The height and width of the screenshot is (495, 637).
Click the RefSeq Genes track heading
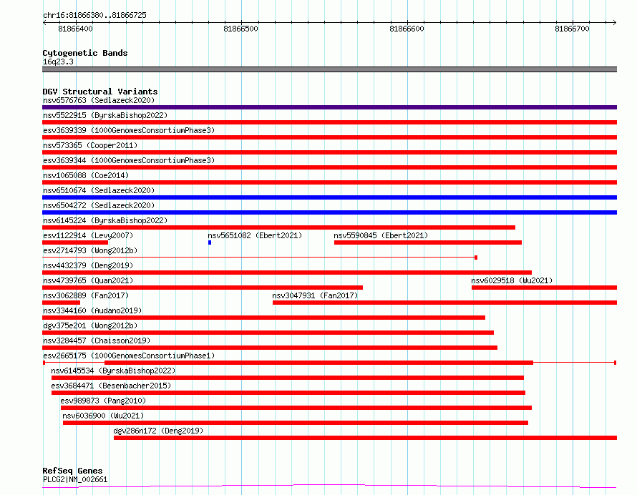coord(73,471)
